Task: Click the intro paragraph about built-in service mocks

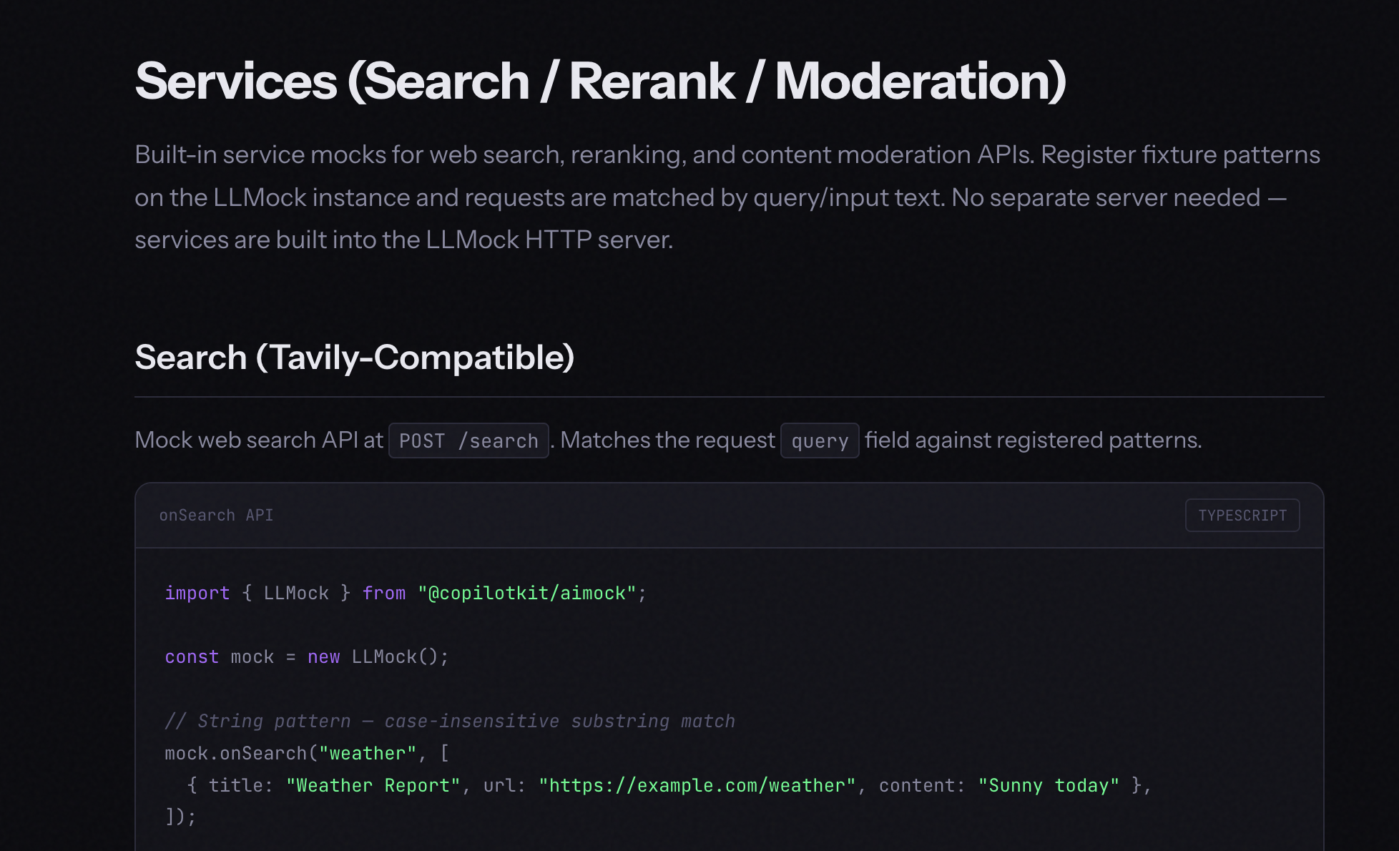Action: point(727,197)
